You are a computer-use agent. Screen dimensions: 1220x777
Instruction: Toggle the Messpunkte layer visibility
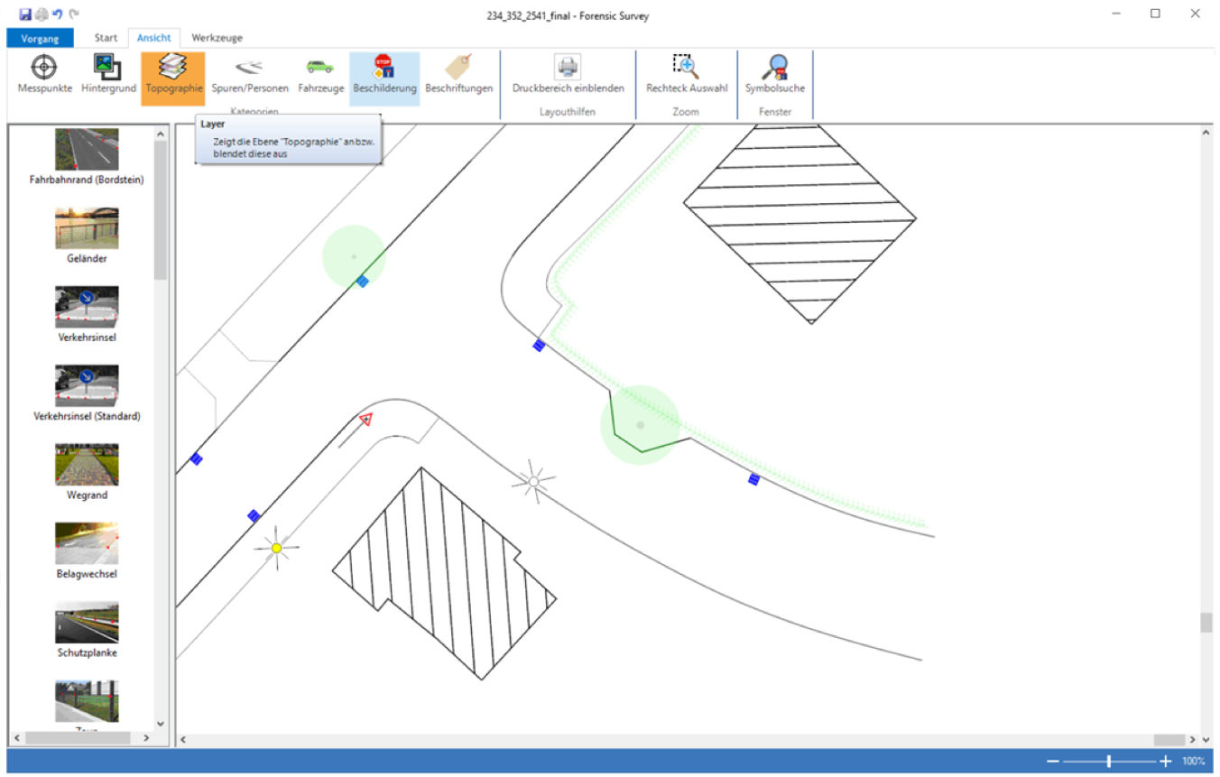(x=44, y=75)
